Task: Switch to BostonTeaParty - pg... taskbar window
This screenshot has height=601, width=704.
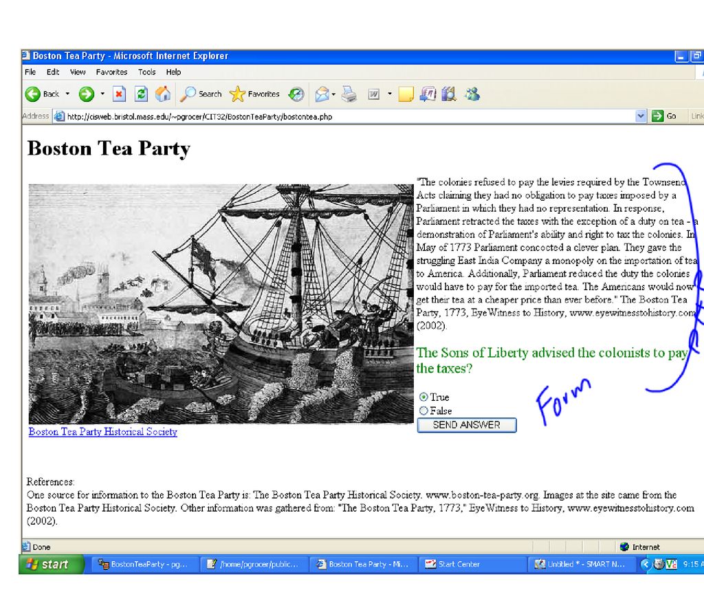Action: point(146,564)
